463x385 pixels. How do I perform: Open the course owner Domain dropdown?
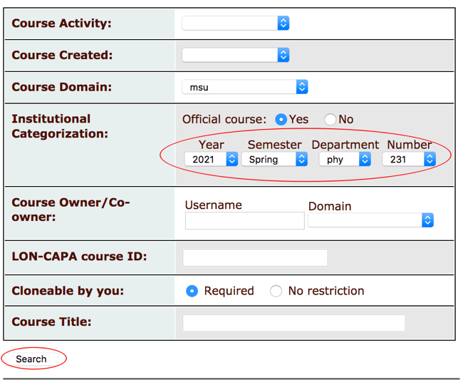coord(370,221)
